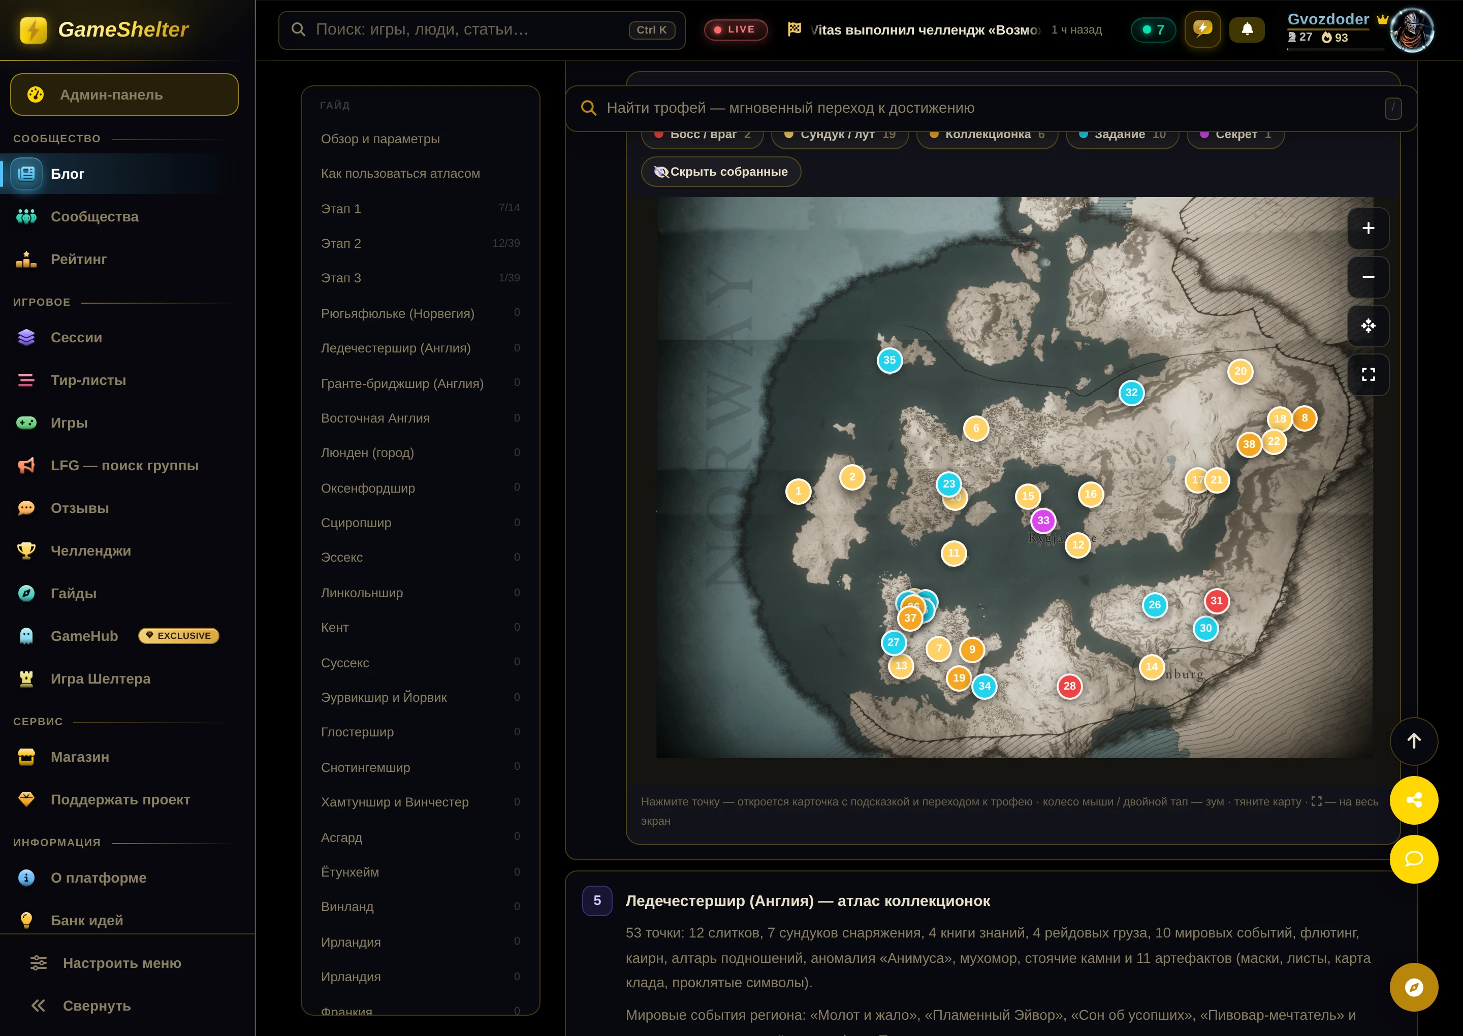The width and height of the screenshot is (1463, 1036).
Task: Zoom in on the map
Action: [1368, 229]
